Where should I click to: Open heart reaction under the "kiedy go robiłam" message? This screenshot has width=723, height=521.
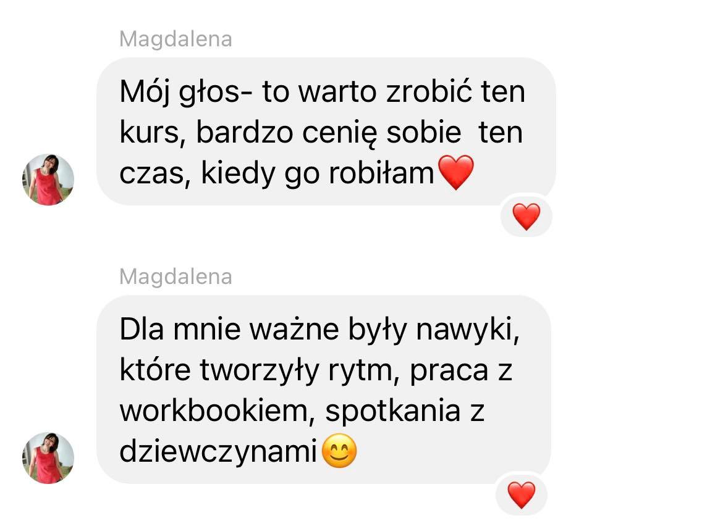click(x=526, y=217)
